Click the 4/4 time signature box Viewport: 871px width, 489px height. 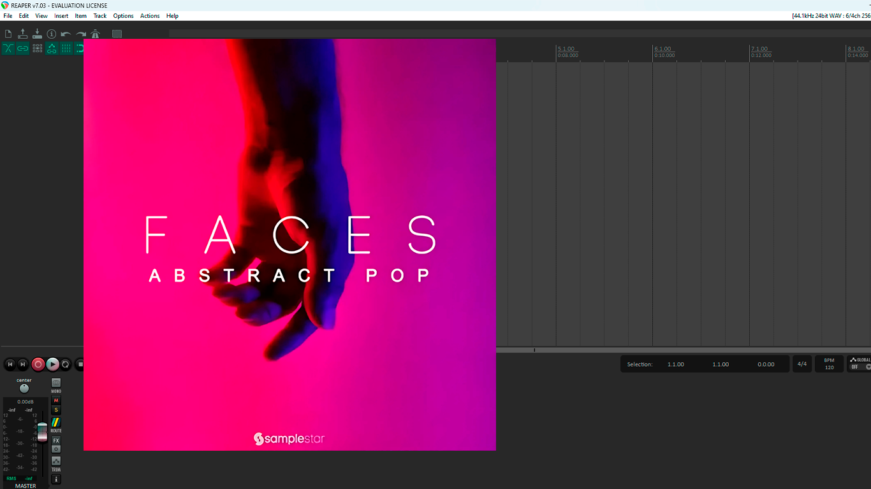coord(802,364)
